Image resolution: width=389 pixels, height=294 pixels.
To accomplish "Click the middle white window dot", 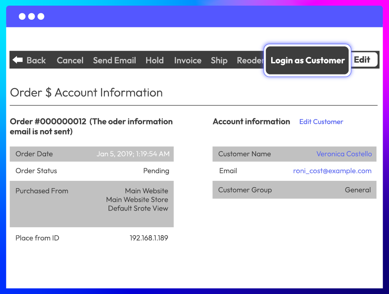I will point(31,17).
